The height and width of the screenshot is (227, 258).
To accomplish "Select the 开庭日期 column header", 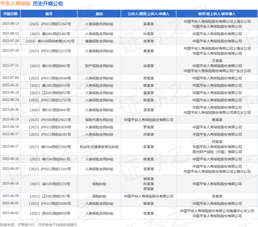I will pos(10,14).
